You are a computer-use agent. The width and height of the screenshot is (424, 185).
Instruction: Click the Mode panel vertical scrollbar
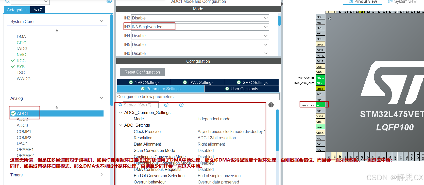[279, 21]
